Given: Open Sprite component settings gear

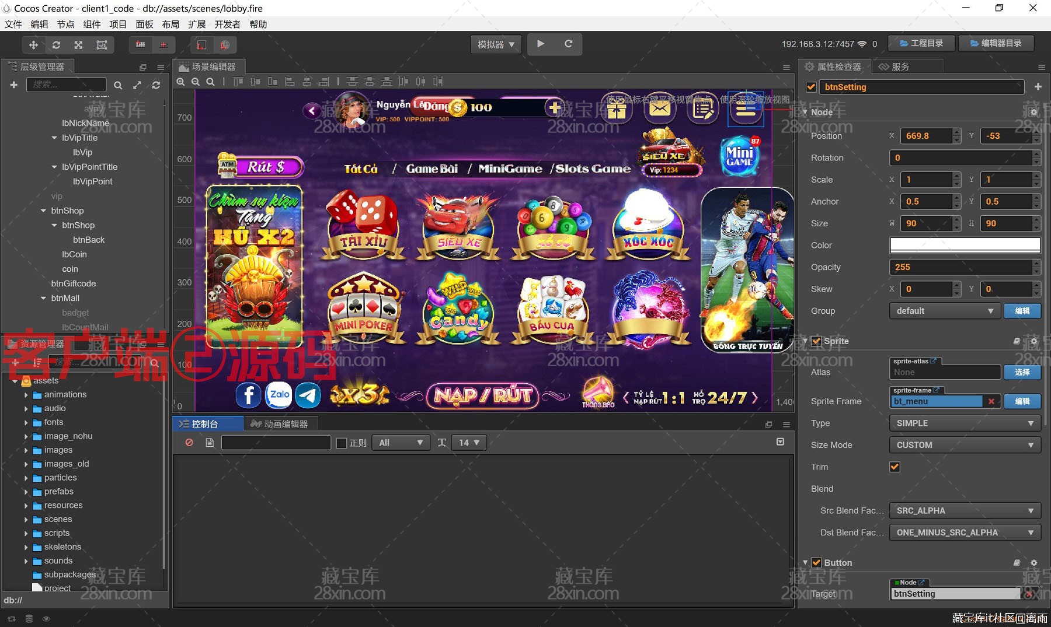Looking at the screenshot, I should click(1034, 341).
